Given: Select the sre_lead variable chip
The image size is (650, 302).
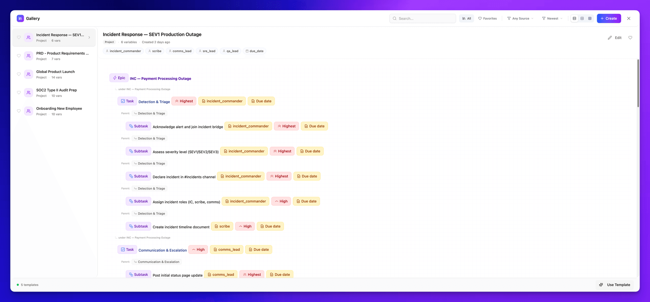Looking at the screenshot, I should click(207, 51).
